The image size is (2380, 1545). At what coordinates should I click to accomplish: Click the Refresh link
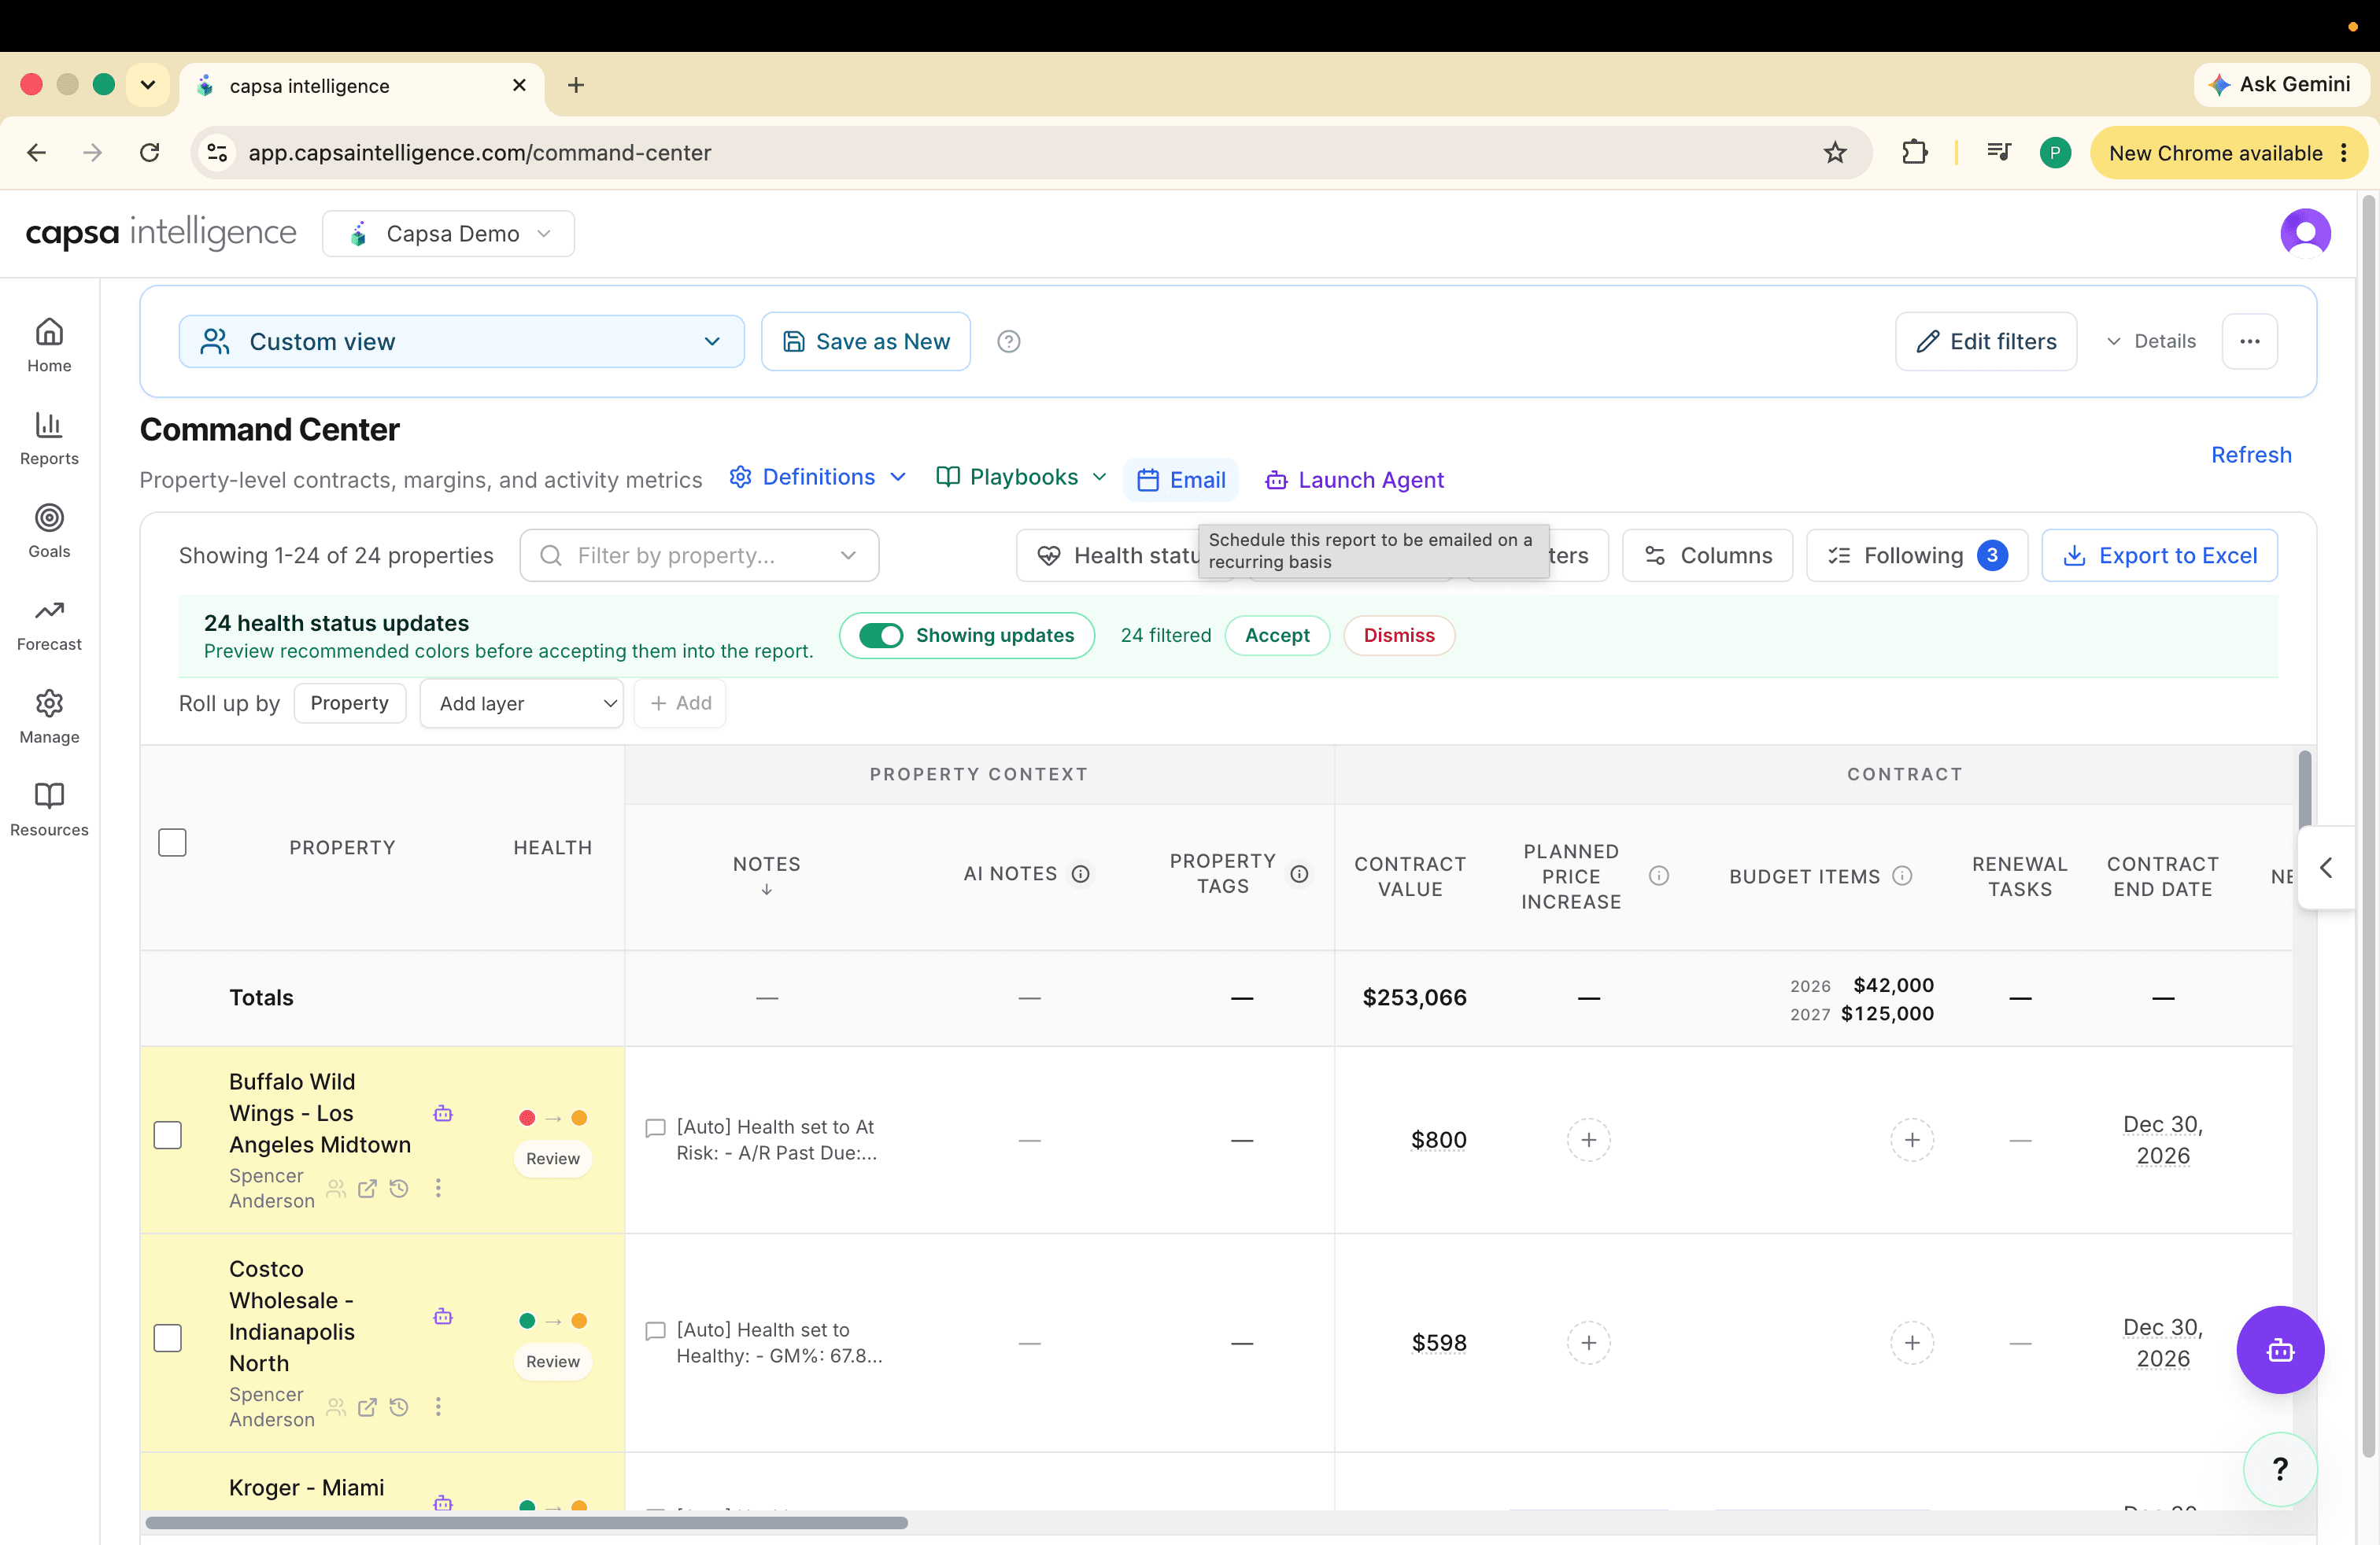pos(2250,455)
